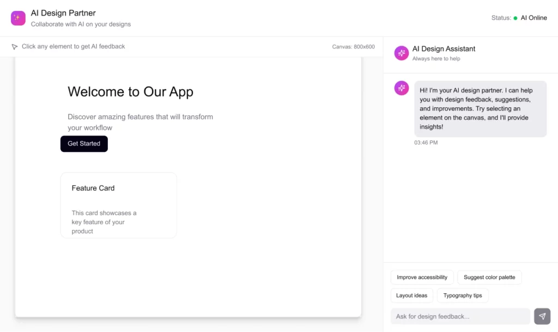
Task: Pick the Layout ideas quick prompt
Action: pyautogui.click(x=411, y=296)
